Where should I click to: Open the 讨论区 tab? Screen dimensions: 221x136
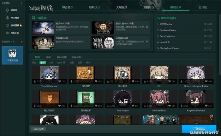[x=203, y=7]
